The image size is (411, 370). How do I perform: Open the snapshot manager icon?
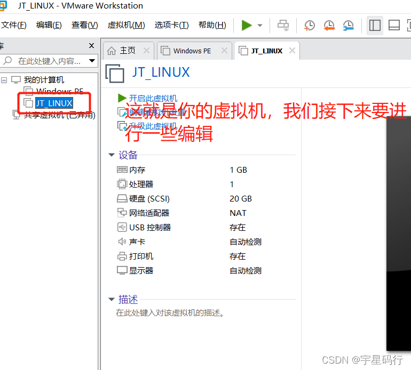pos(349,26)
